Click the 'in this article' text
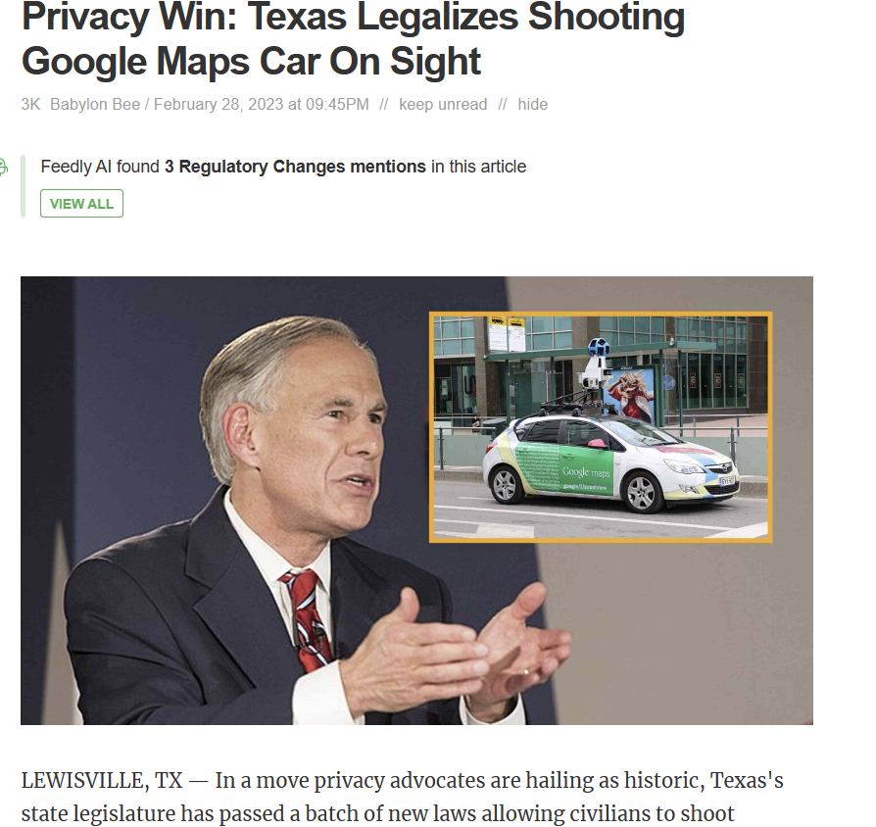Viewport: 876px width, 827px height. pos(479,167)
